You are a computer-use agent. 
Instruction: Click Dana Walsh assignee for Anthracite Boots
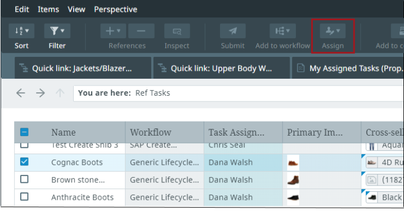click(231, 197)
